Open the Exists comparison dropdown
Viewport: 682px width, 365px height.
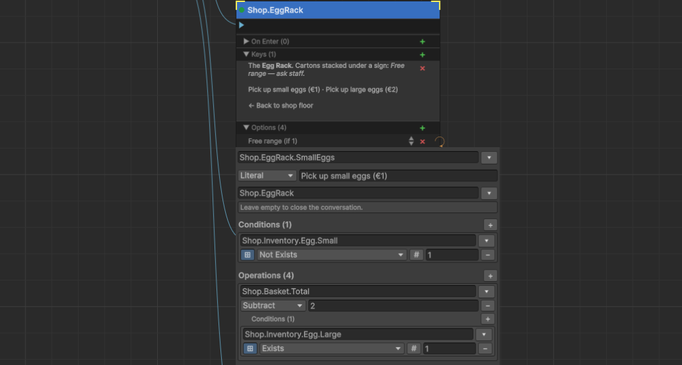coord(332,348)
